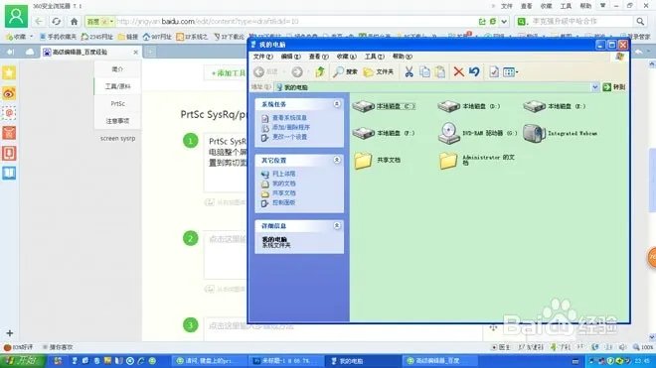
Task: Collapse the 其它位置 panel section
Action: pos(337,160)
